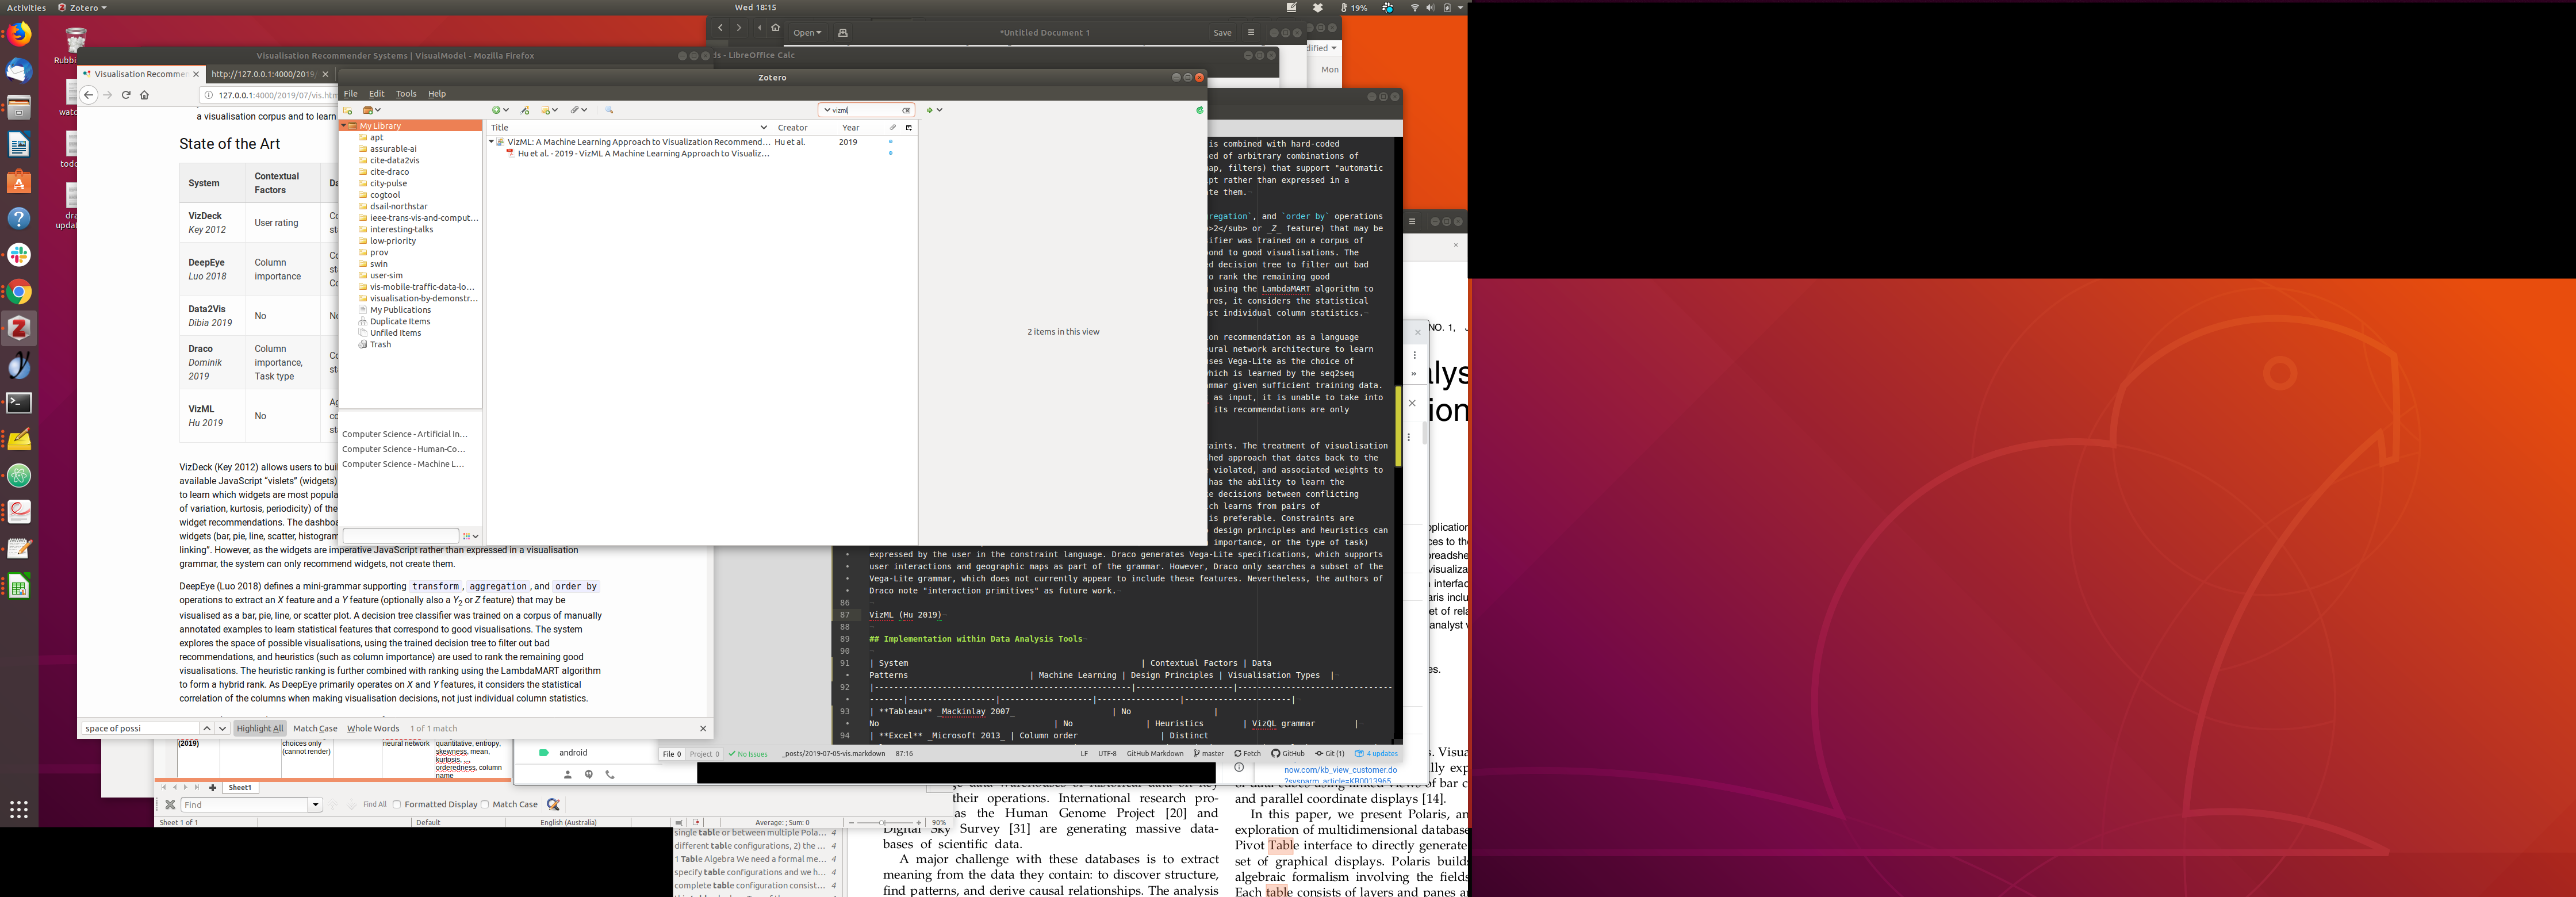Select the cite-draco collection
The height and width of the screenshot is (897, 2576).
389,172
